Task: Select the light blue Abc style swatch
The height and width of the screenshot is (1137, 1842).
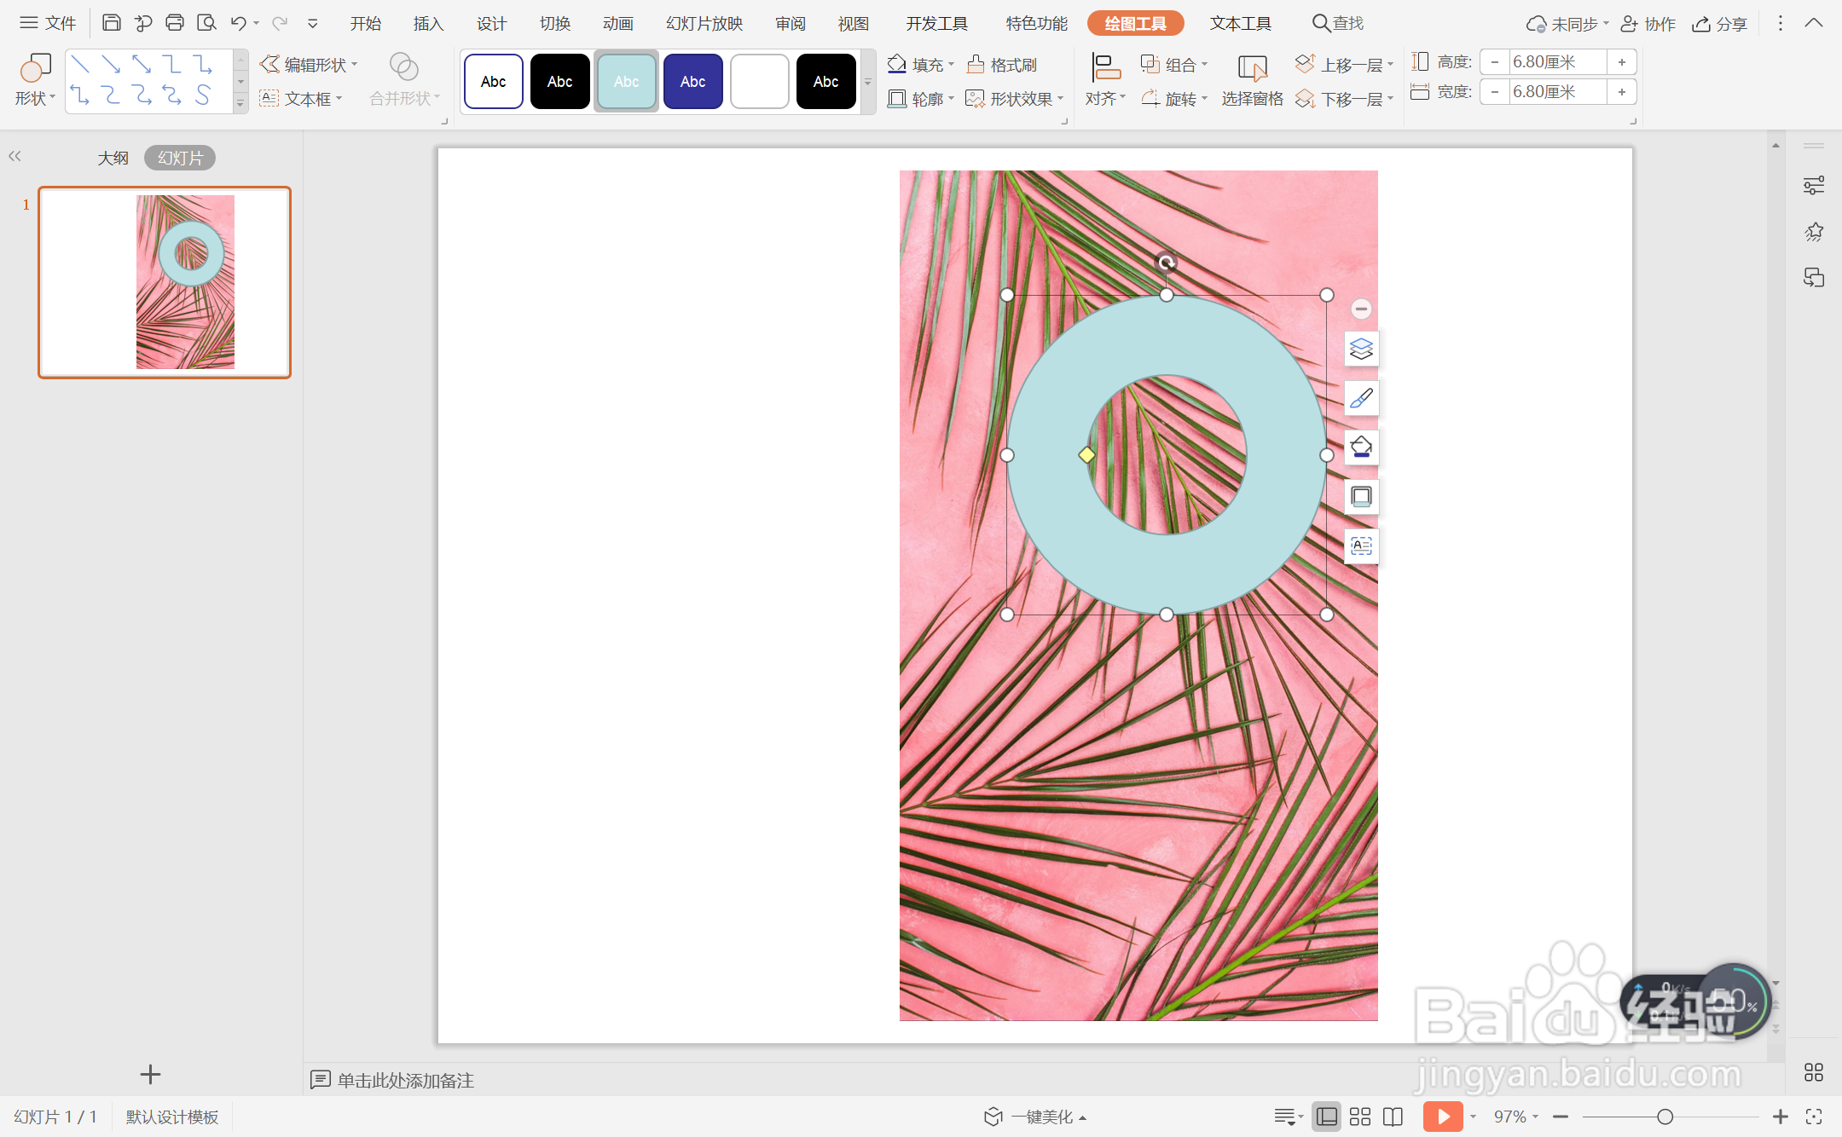Action: 626,81
